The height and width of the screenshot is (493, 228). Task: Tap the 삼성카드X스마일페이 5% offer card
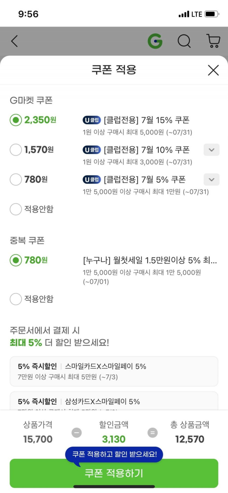point(114,402)
